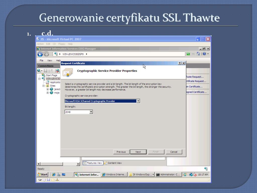Click the green Refresh page icon

pyautogui.click(x=188, y=54)
